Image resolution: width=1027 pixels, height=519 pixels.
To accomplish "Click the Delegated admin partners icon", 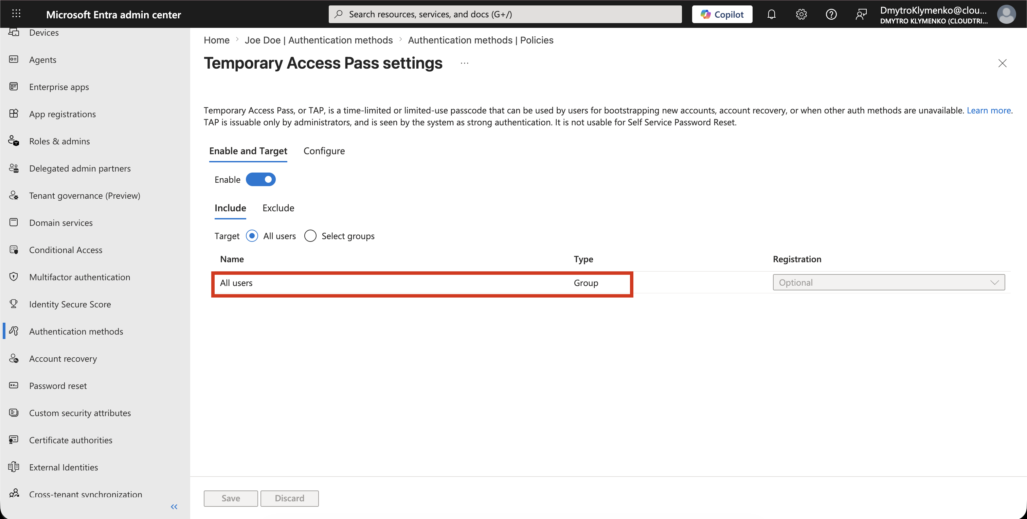I will point(14,168).
